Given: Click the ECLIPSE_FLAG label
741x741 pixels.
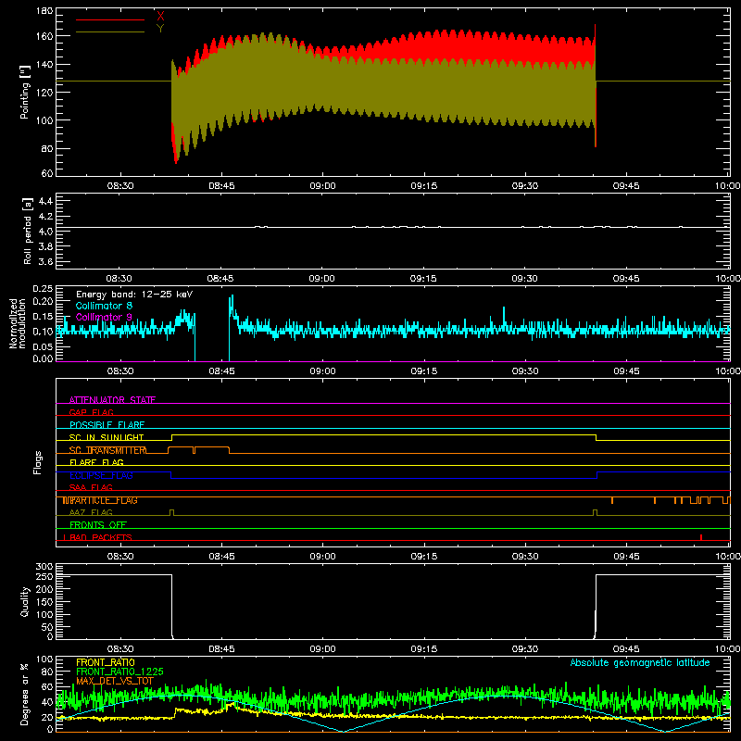Looking at the screenshot, I should click(101, 475).
